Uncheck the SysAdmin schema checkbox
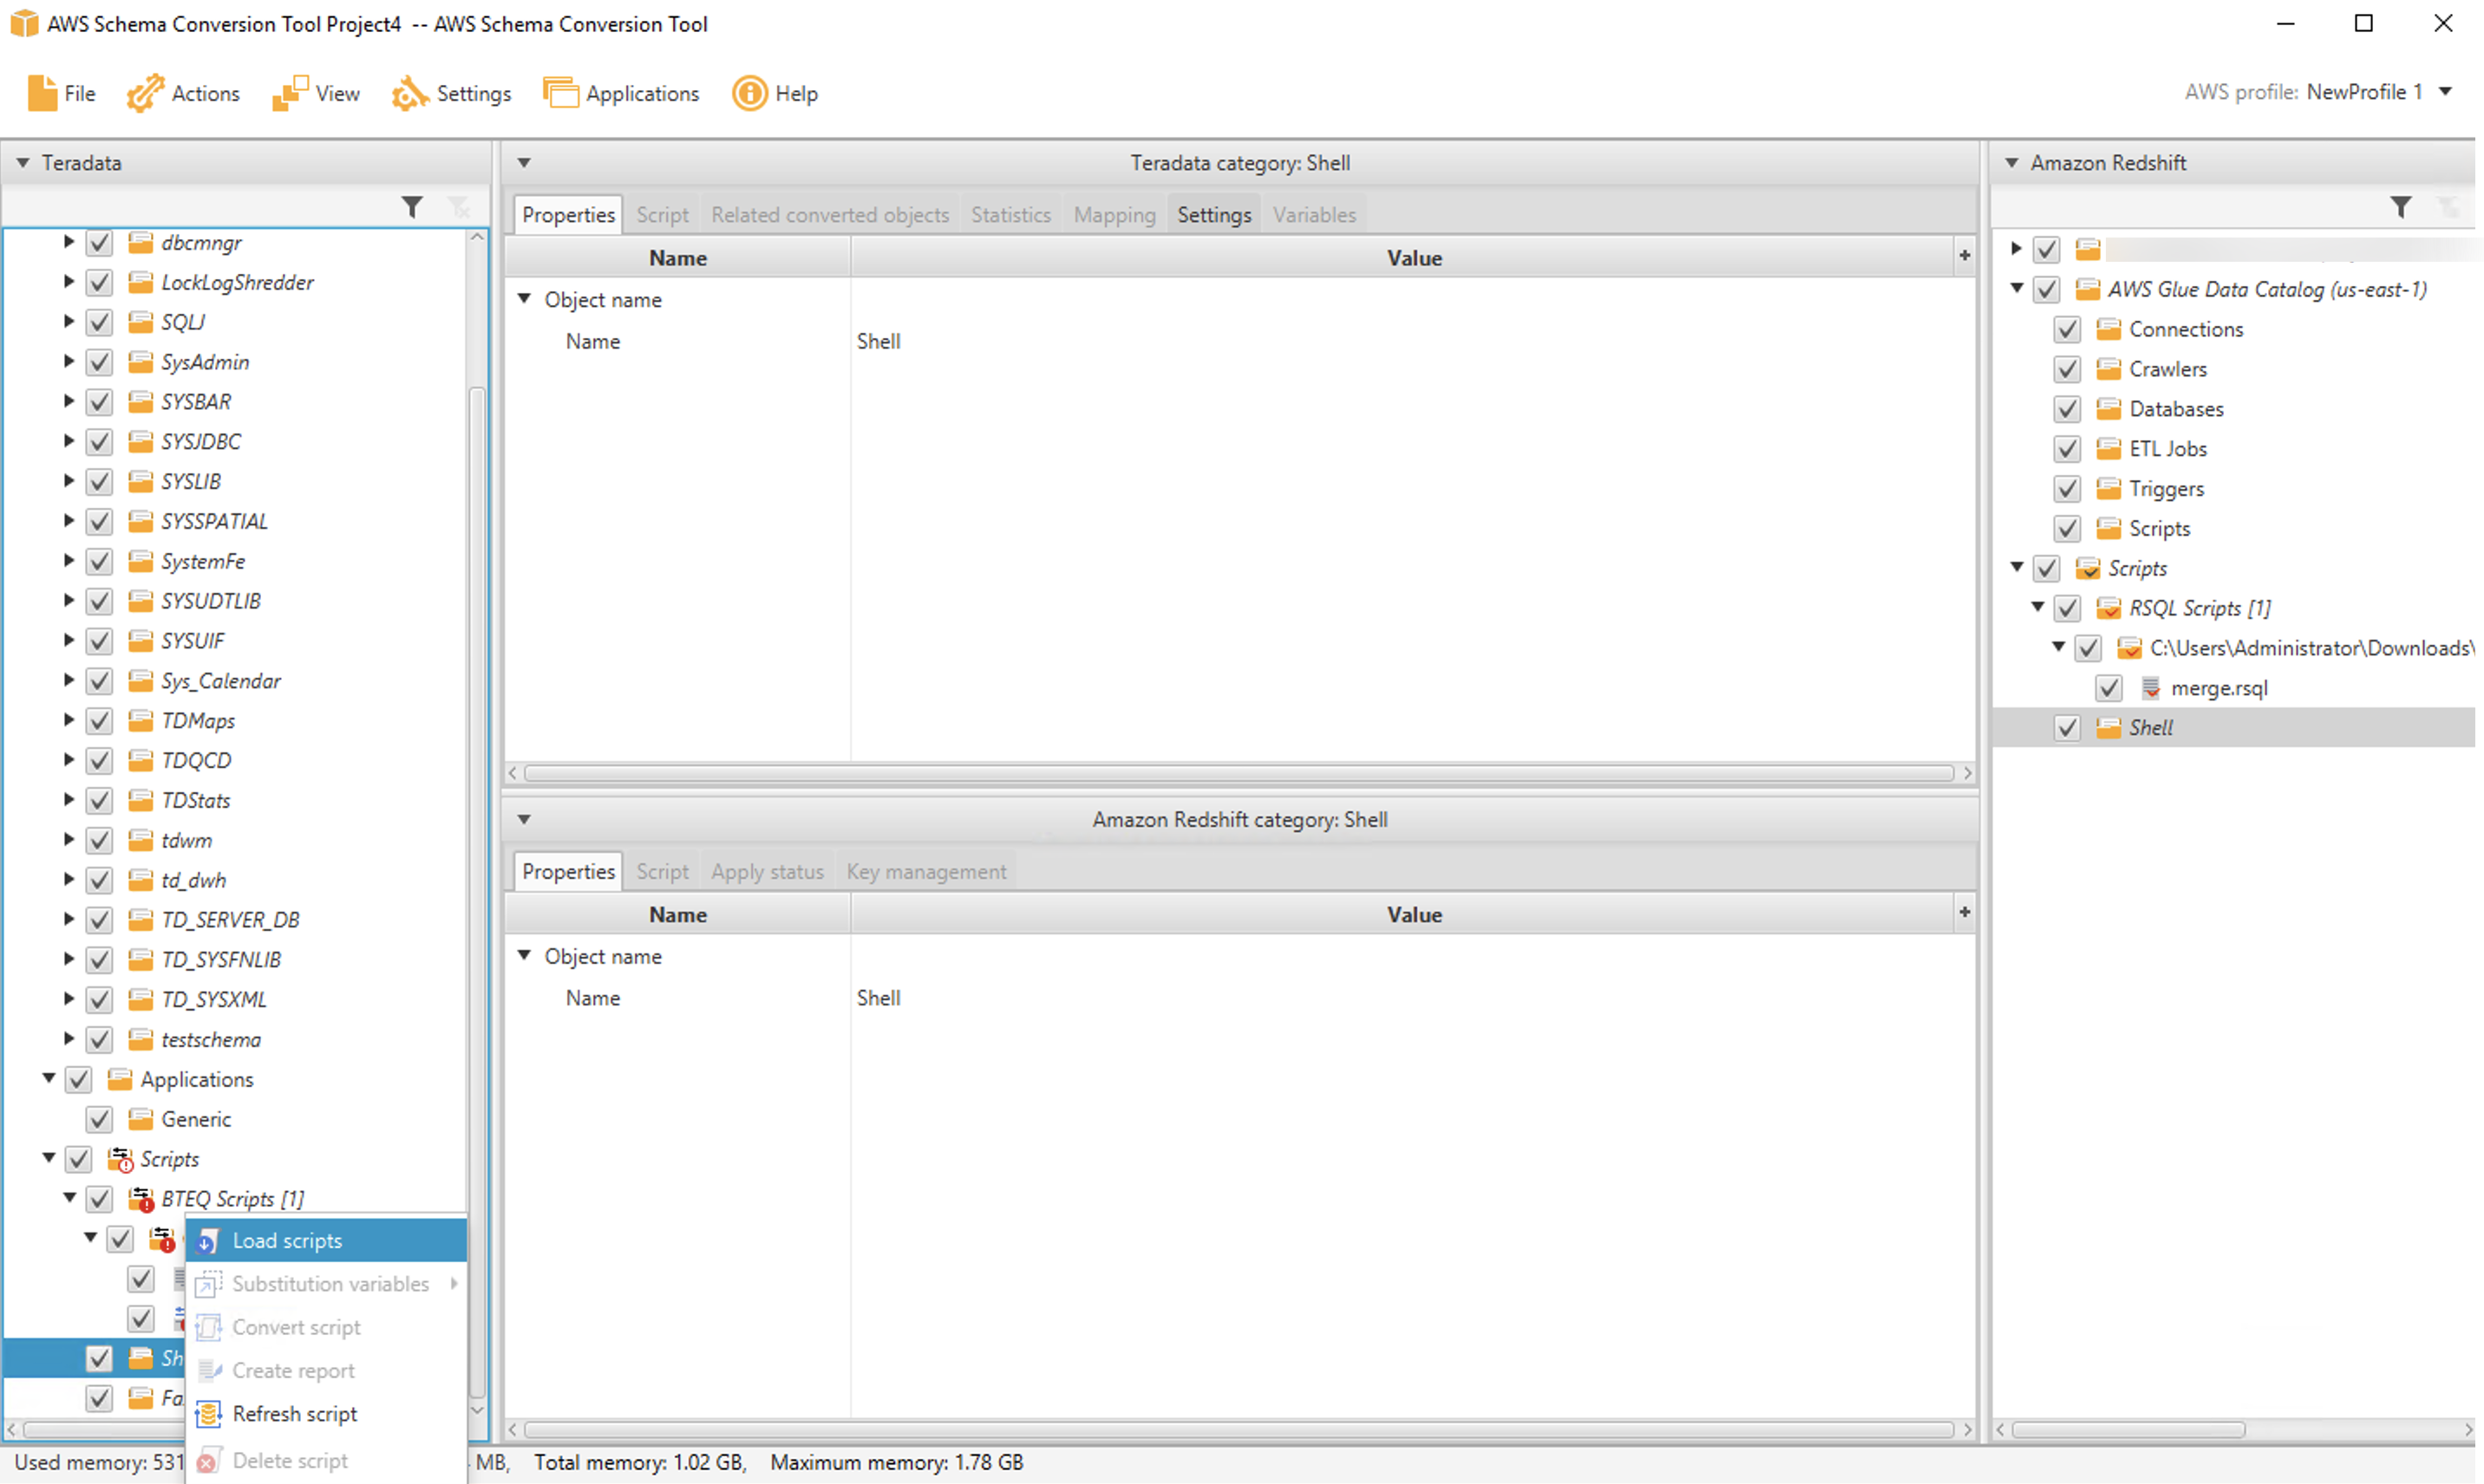The image size is (2484, 1484). (x=99, y=362)
